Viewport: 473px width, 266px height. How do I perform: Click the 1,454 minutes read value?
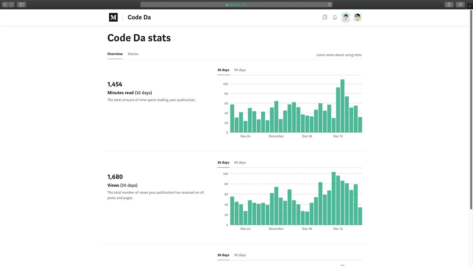pos(115,84)
